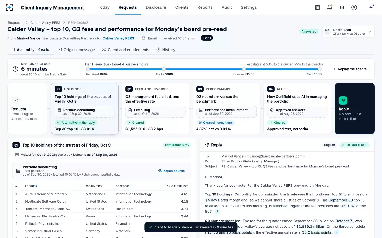Open the Calder Valley PERS client link
Image resolution: width=382 pixels, height=238 pixels.
(118, 38)
